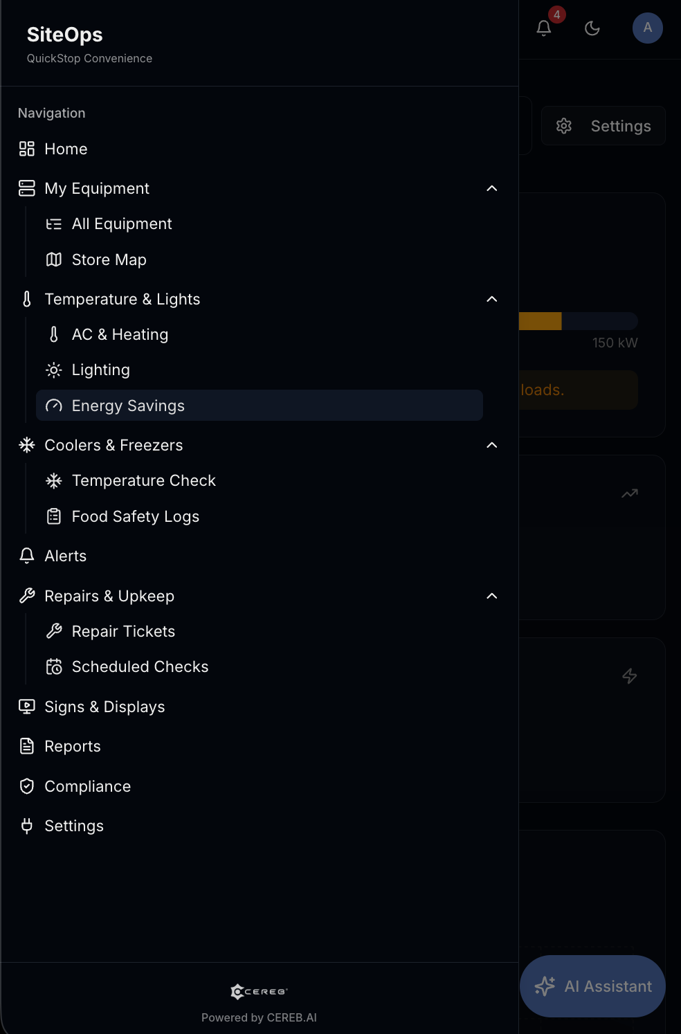Image resolution: width=681 pixels, height=1034 pixels.
Task: Click the bell icon beside Alerts
Action: pyautogui.click(x=26, y=556)
